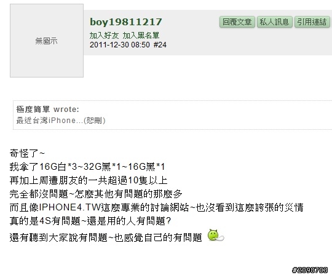Open post number #24 permalink
Screen dimensions: 332x275
pos(160,45)
